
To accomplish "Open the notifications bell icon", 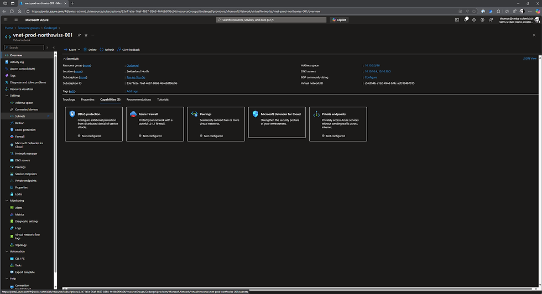I will click(x=466, y=20).
